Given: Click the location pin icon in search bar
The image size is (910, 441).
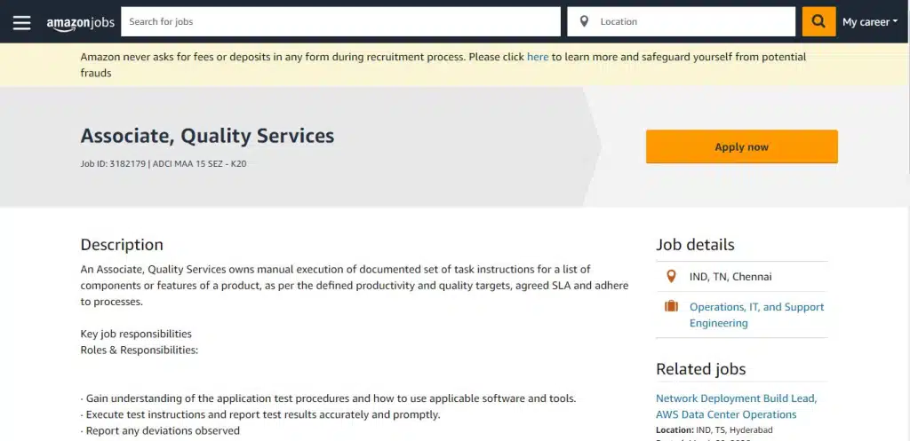Looking at the screenshot, I should (x=584, y=21).
